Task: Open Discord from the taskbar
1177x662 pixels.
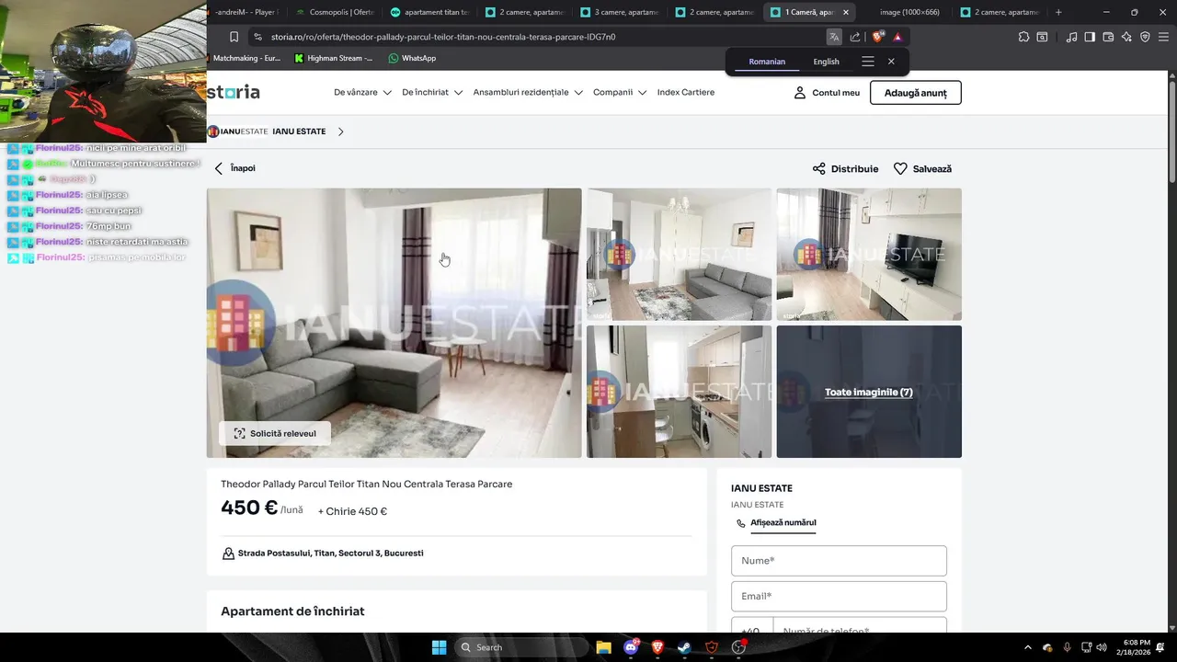Action: pos(631,647)
